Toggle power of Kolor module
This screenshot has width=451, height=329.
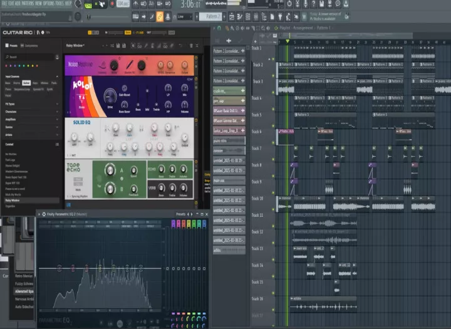pos(196,79)
